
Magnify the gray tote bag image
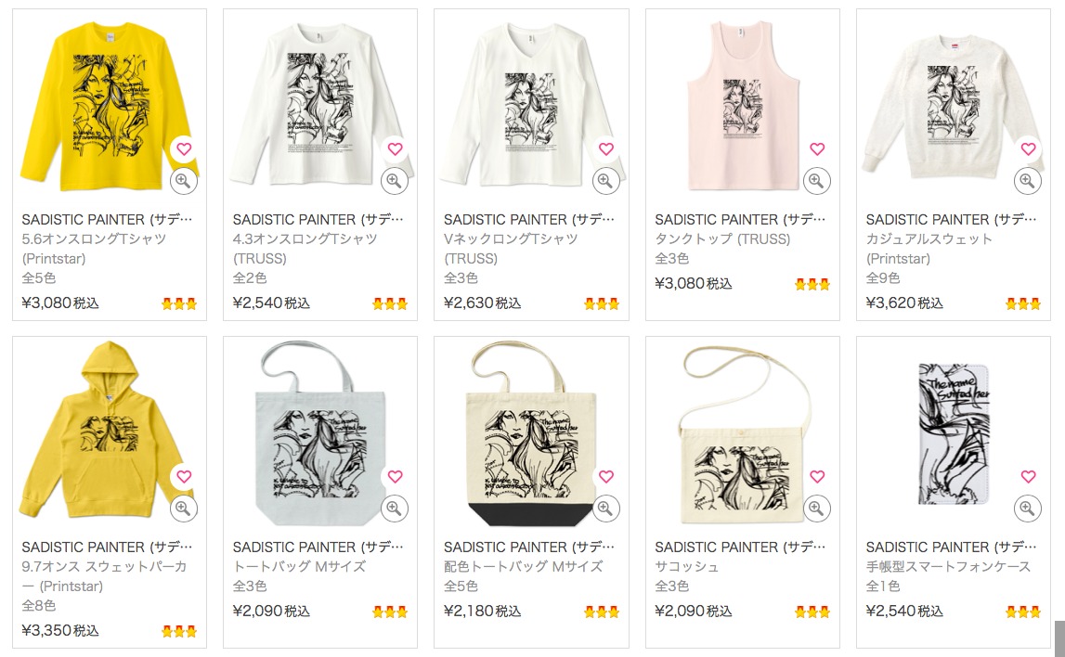395,509
